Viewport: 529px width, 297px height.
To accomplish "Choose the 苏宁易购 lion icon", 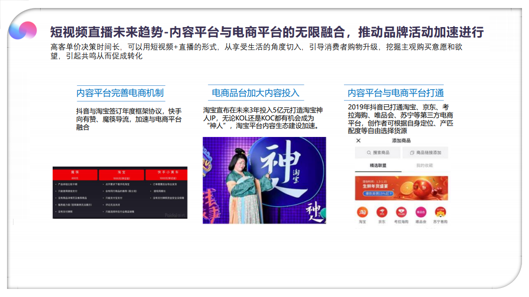I will pyautogui.click(x=440, y=212).
